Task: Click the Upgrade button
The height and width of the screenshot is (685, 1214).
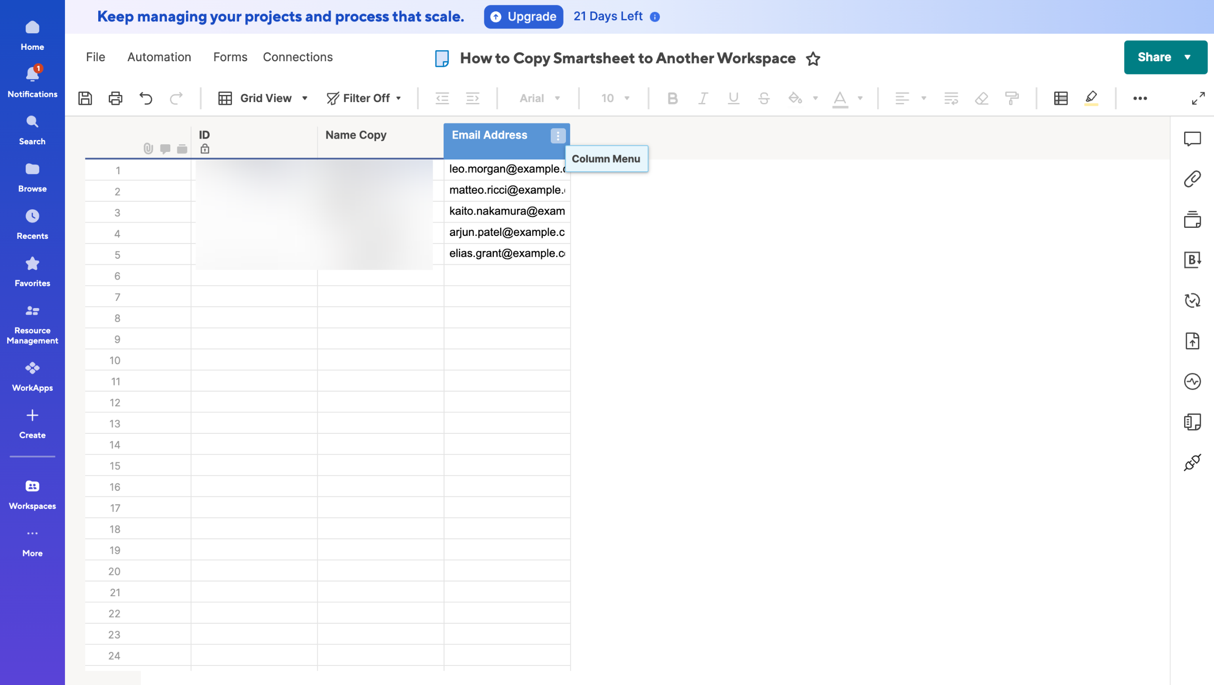Action: tap(523, 17)
